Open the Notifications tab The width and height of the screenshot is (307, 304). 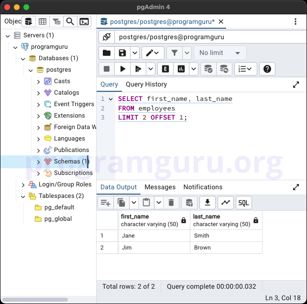(x=203, y=187)
